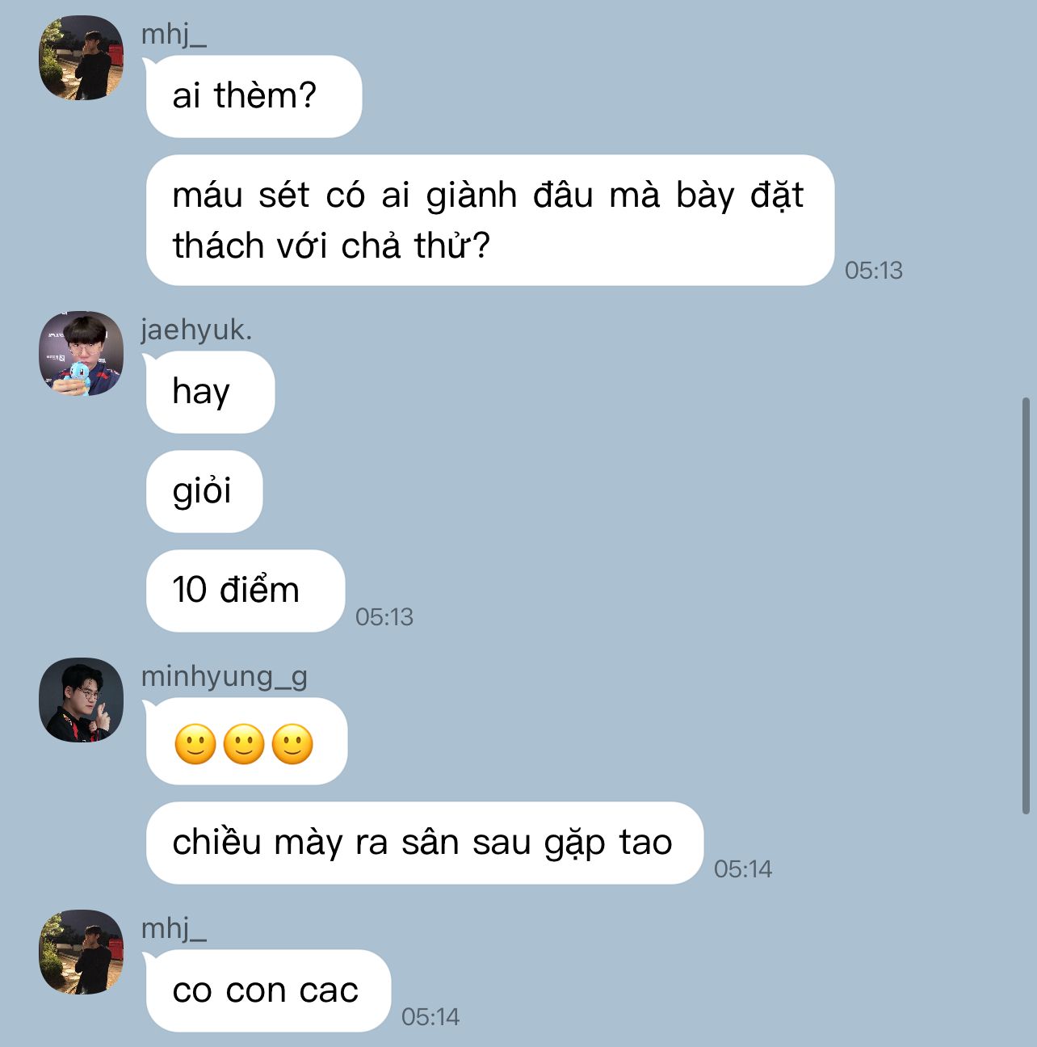Tap mhj_ avatar beside last message
Viewport: 1037px width, 1047px height.
coord(81,952)
